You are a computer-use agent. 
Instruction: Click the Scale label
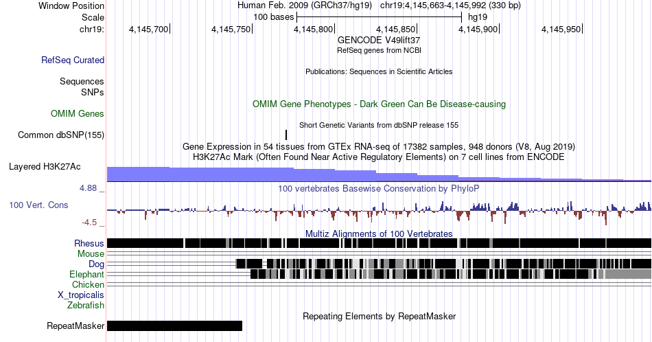93,17
